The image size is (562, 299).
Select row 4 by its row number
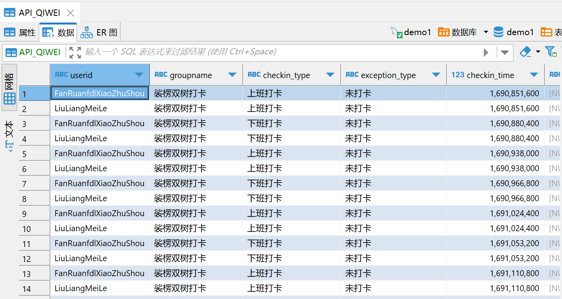coord(34,138)
